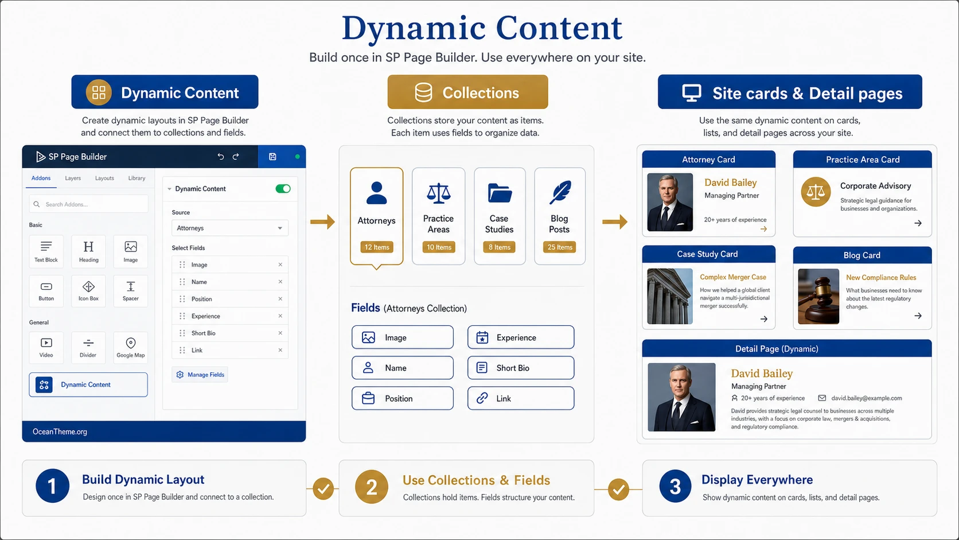The width and height of the screenshot is (959, 540).
Task: Remove the Short Bio field
Action: click(x=280, y=333)
